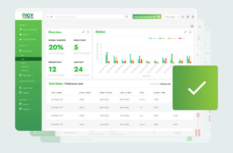The height and width of the screenshot is (153, 233).
Task: Click the search magnifier icon
Action: (x=127, y=17)
